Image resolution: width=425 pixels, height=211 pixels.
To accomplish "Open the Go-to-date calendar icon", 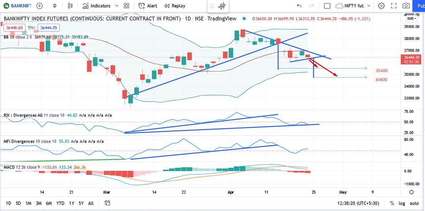I will tap(107, 203).
